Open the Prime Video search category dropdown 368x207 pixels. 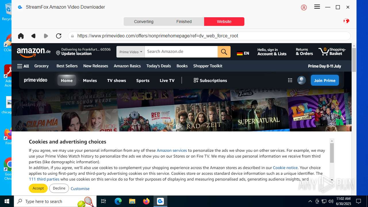point(131,52)
